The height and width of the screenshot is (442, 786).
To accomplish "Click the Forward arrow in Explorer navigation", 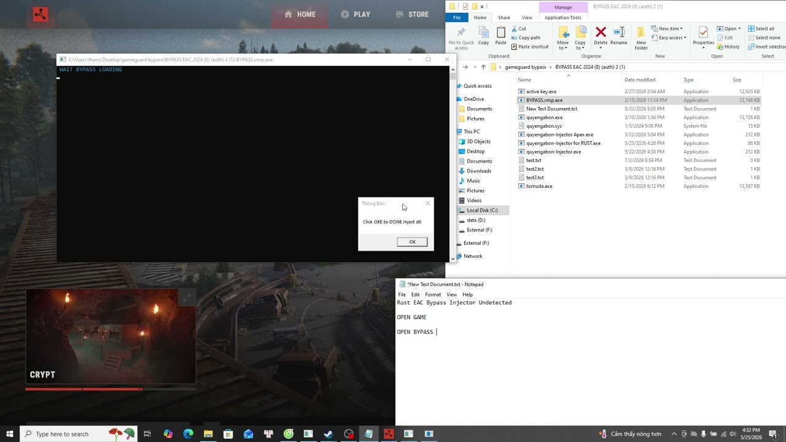I will click(465, 67).
